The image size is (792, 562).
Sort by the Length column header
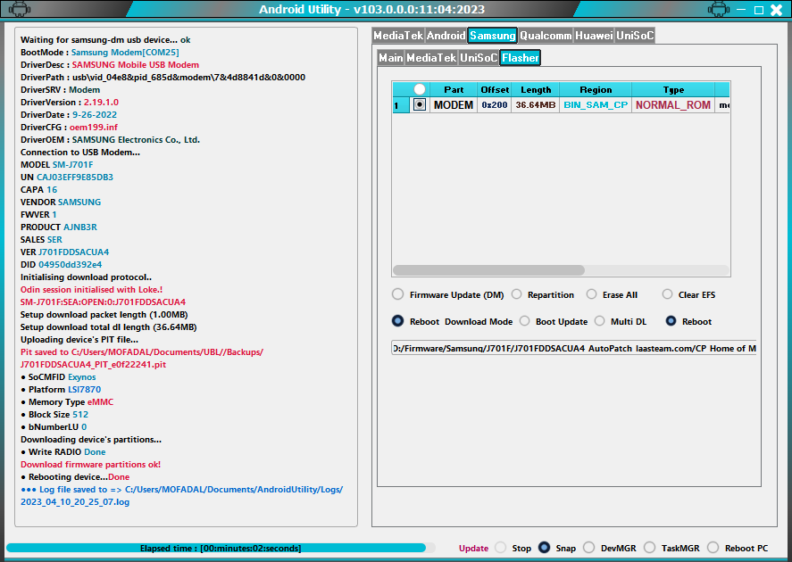(x=536, y=89)
